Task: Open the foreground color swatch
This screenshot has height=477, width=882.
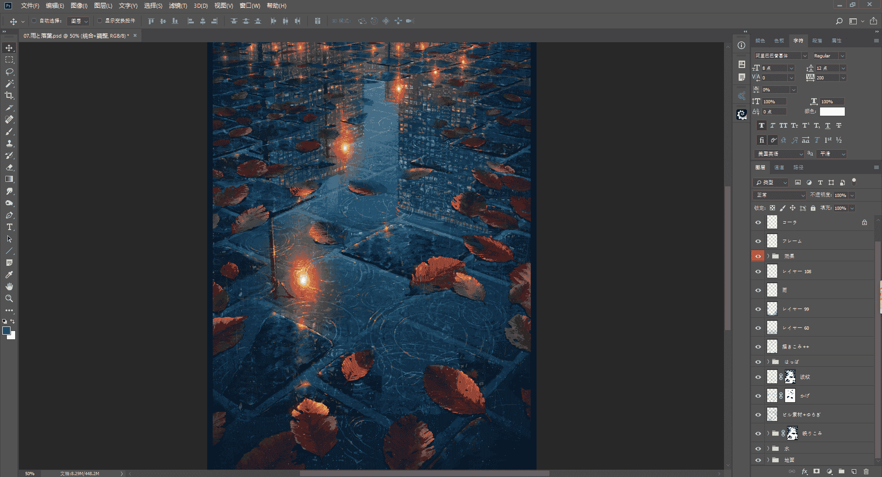Action: [6, 331]
